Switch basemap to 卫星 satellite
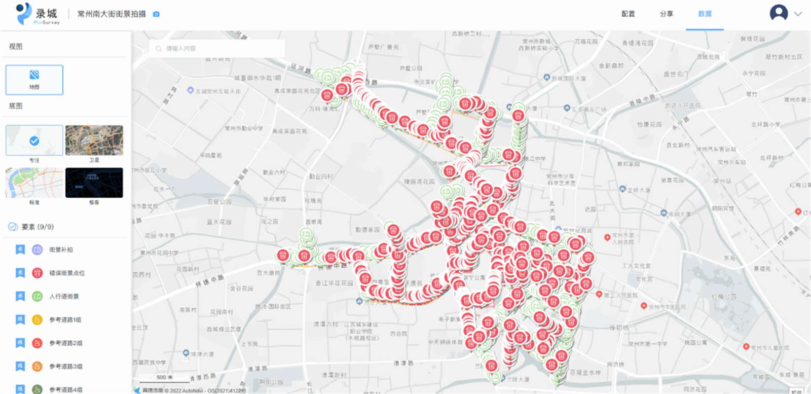The width and height of the screenshot is (811, 394). coord(94,140)
